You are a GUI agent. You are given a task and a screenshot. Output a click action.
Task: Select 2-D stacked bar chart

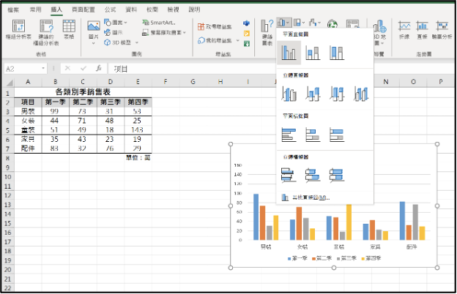[313, 135]
